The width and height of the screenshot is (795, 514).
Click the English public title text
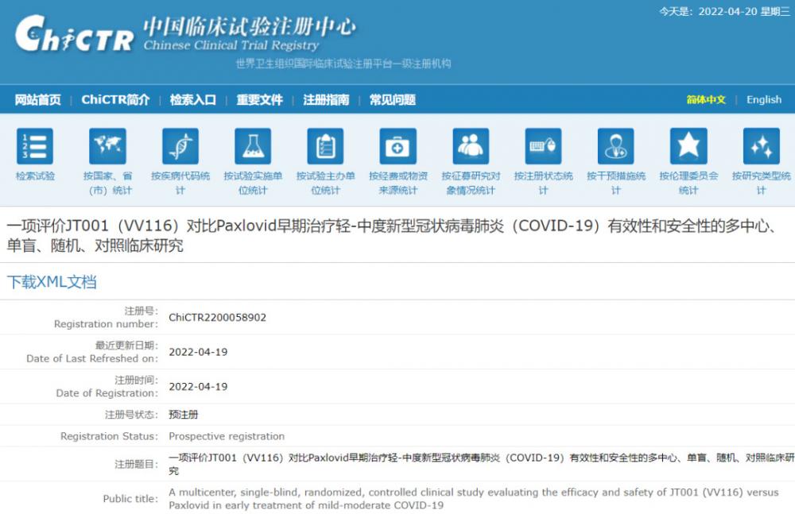pos(474,498)
